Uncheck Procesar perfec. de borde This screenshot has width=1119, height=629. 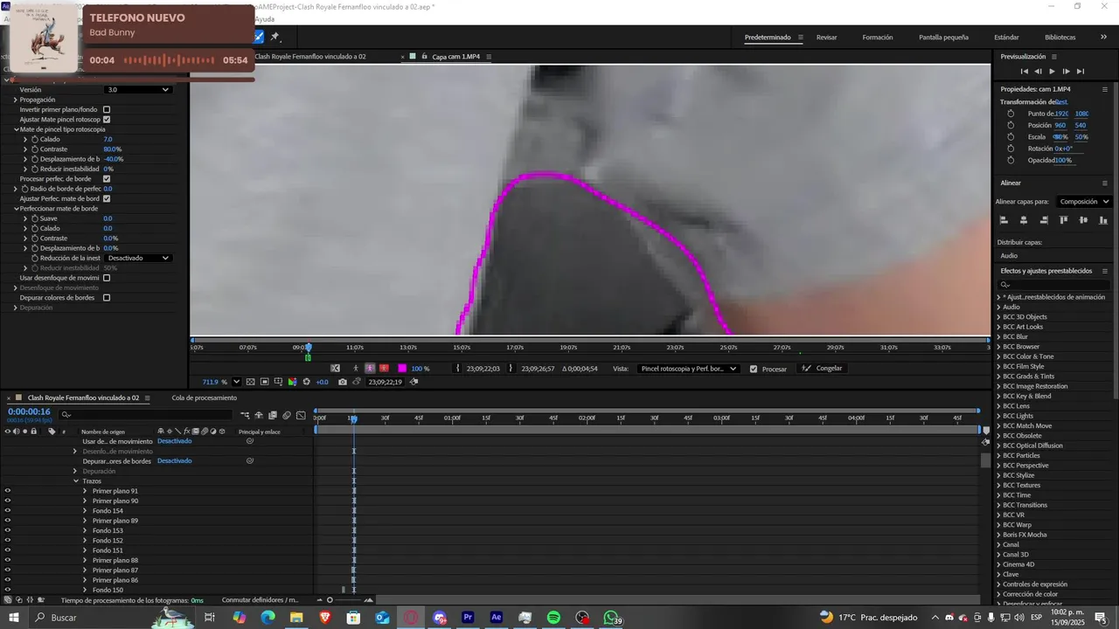(107, 179)
